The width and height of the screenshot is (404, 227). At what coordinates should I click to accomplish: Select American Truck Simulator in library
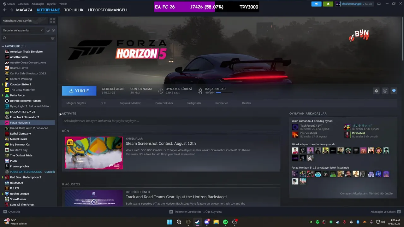tap(26, 52)
